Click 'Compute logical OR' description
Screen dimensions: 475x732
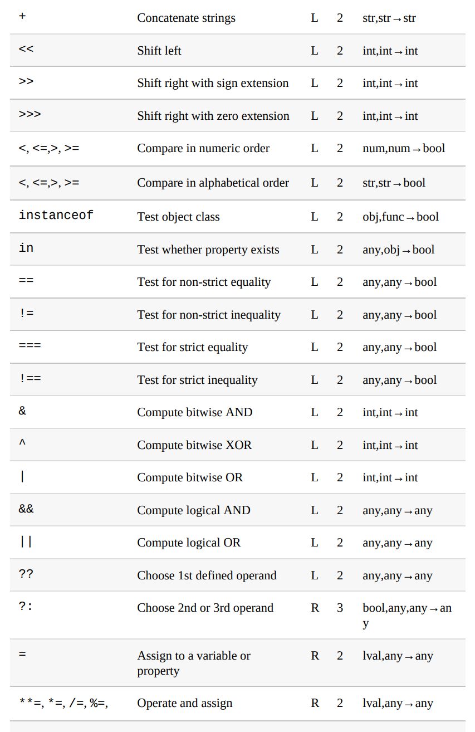[189, 543]
